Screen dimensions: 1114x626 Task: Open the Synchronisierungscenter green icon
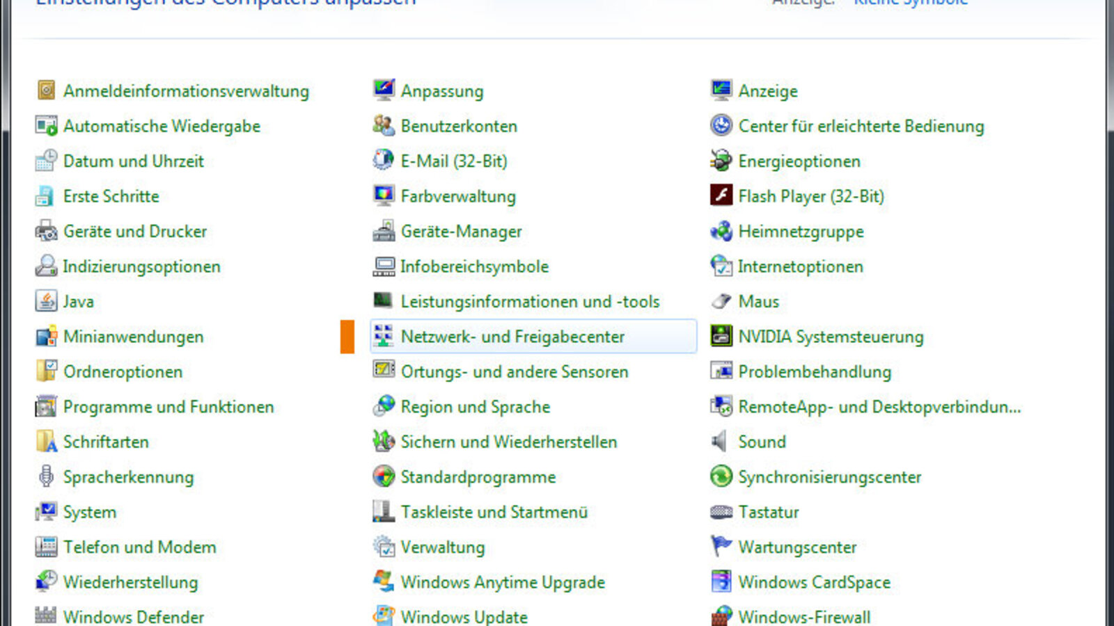(721, 476)
